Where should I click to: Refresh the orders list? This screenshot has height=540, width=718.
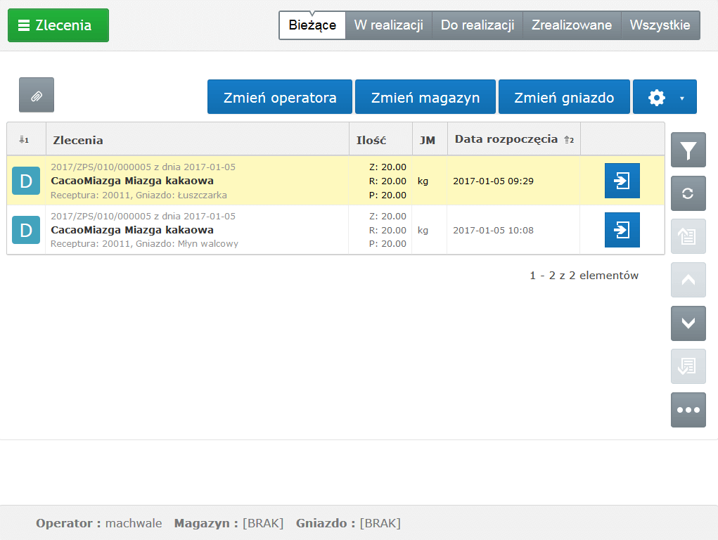pyautogui.click(x=688, y=193)
